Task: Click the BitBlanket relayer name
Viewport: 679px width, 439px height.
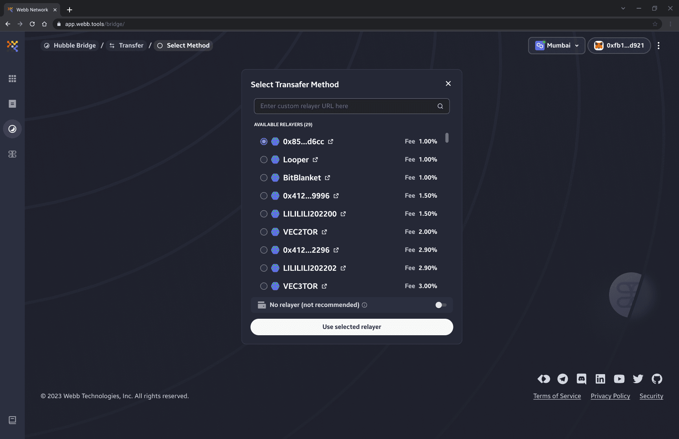Action: coord(302,178)
